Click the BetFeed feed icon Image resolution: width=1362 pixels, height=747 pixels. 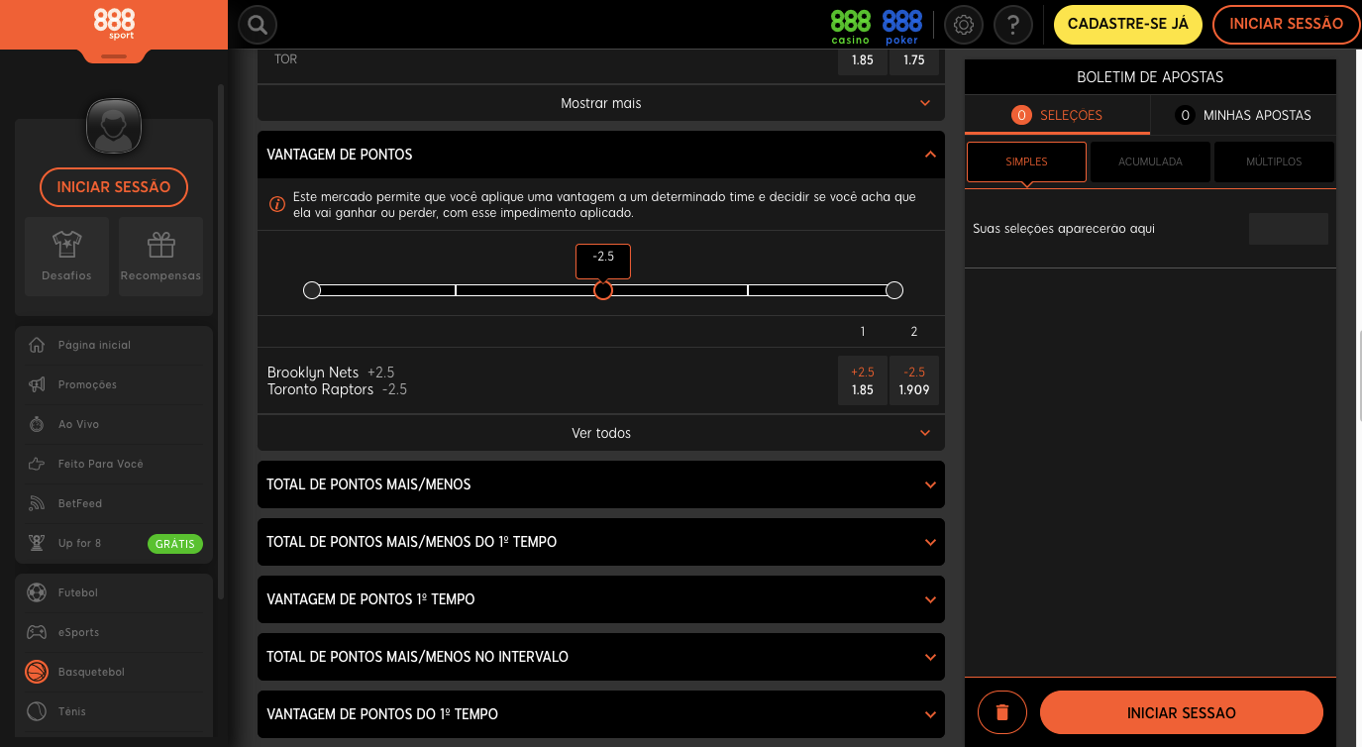click(38, 503)
